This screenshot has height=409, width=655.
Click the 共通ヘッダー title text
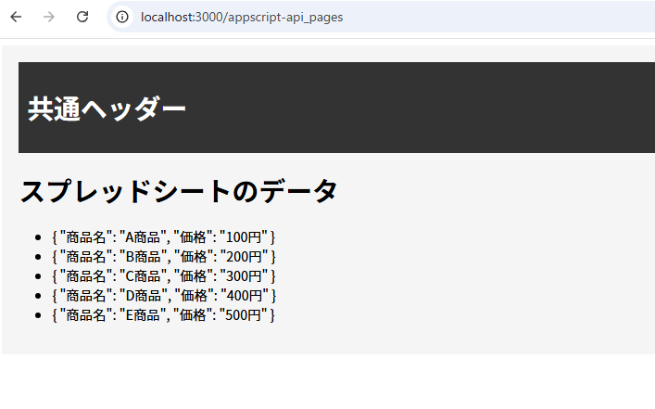107,109
